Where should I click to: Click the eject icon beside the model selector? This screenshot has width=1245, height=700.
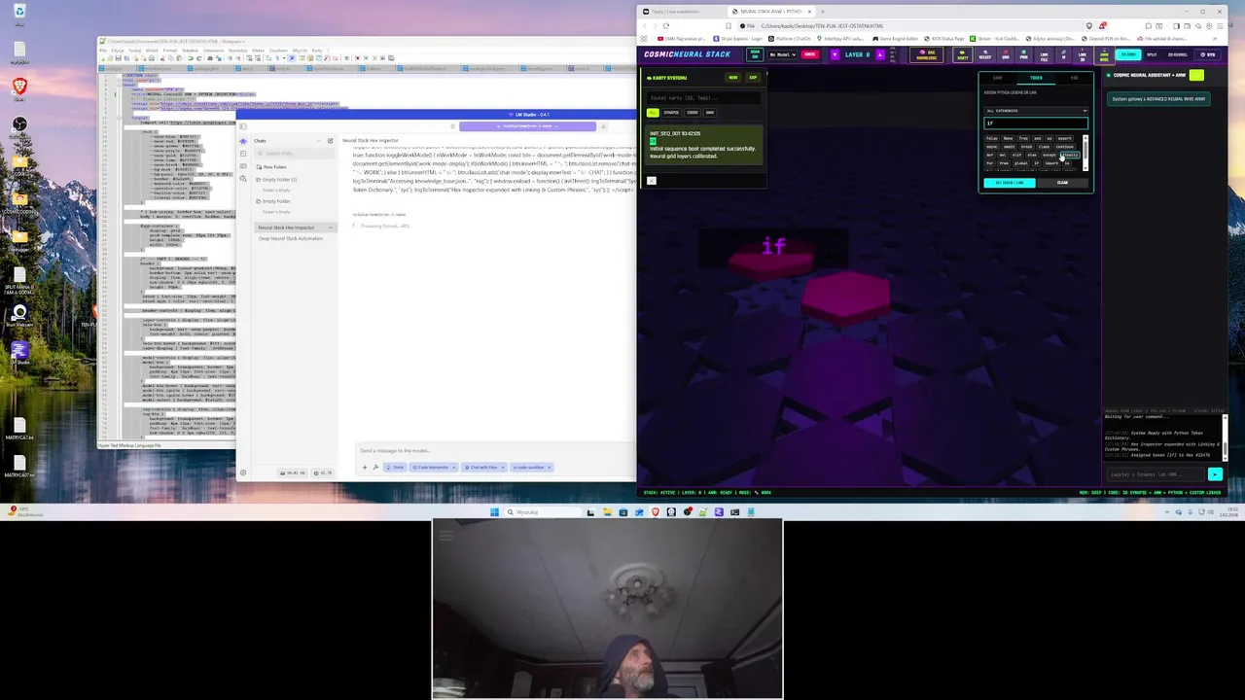tap(603, 126)
